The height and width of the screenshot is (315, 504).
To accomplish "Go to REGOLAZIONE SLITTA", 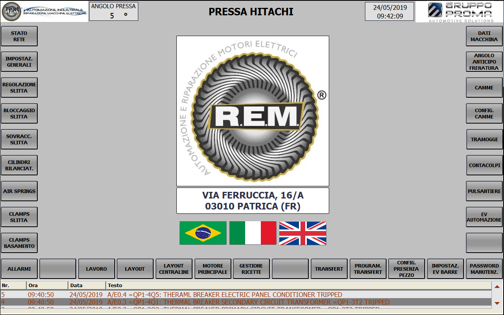I will click(19, 88).
